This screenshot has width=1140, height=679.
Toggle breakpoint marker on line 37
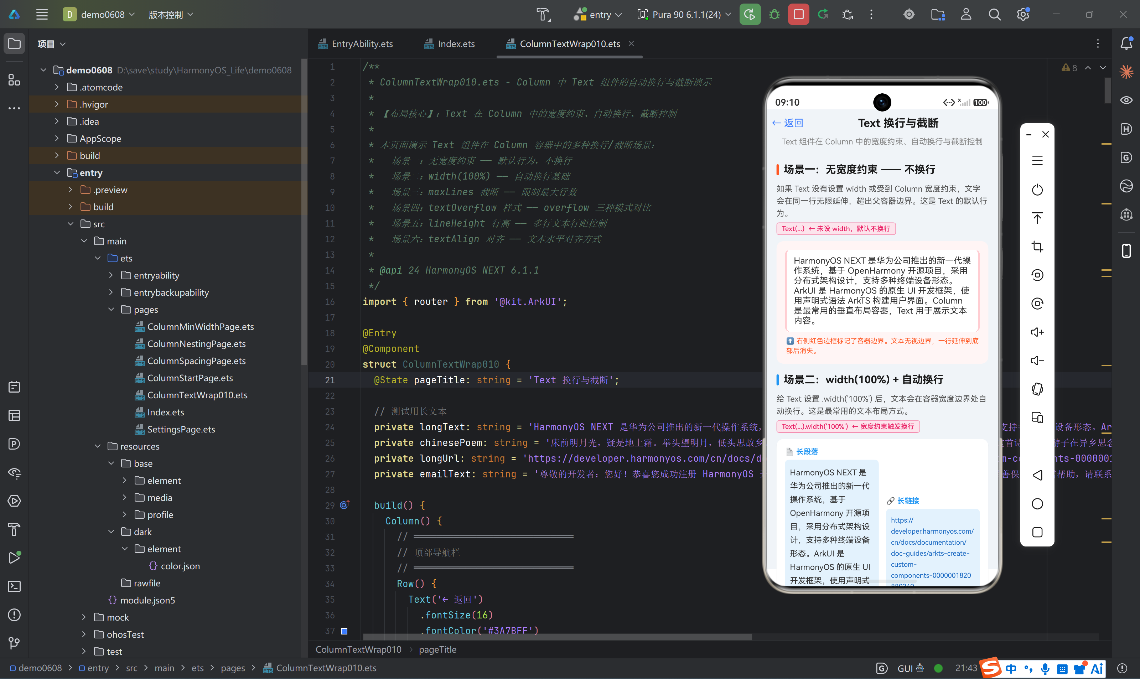(x=344, y=631)
